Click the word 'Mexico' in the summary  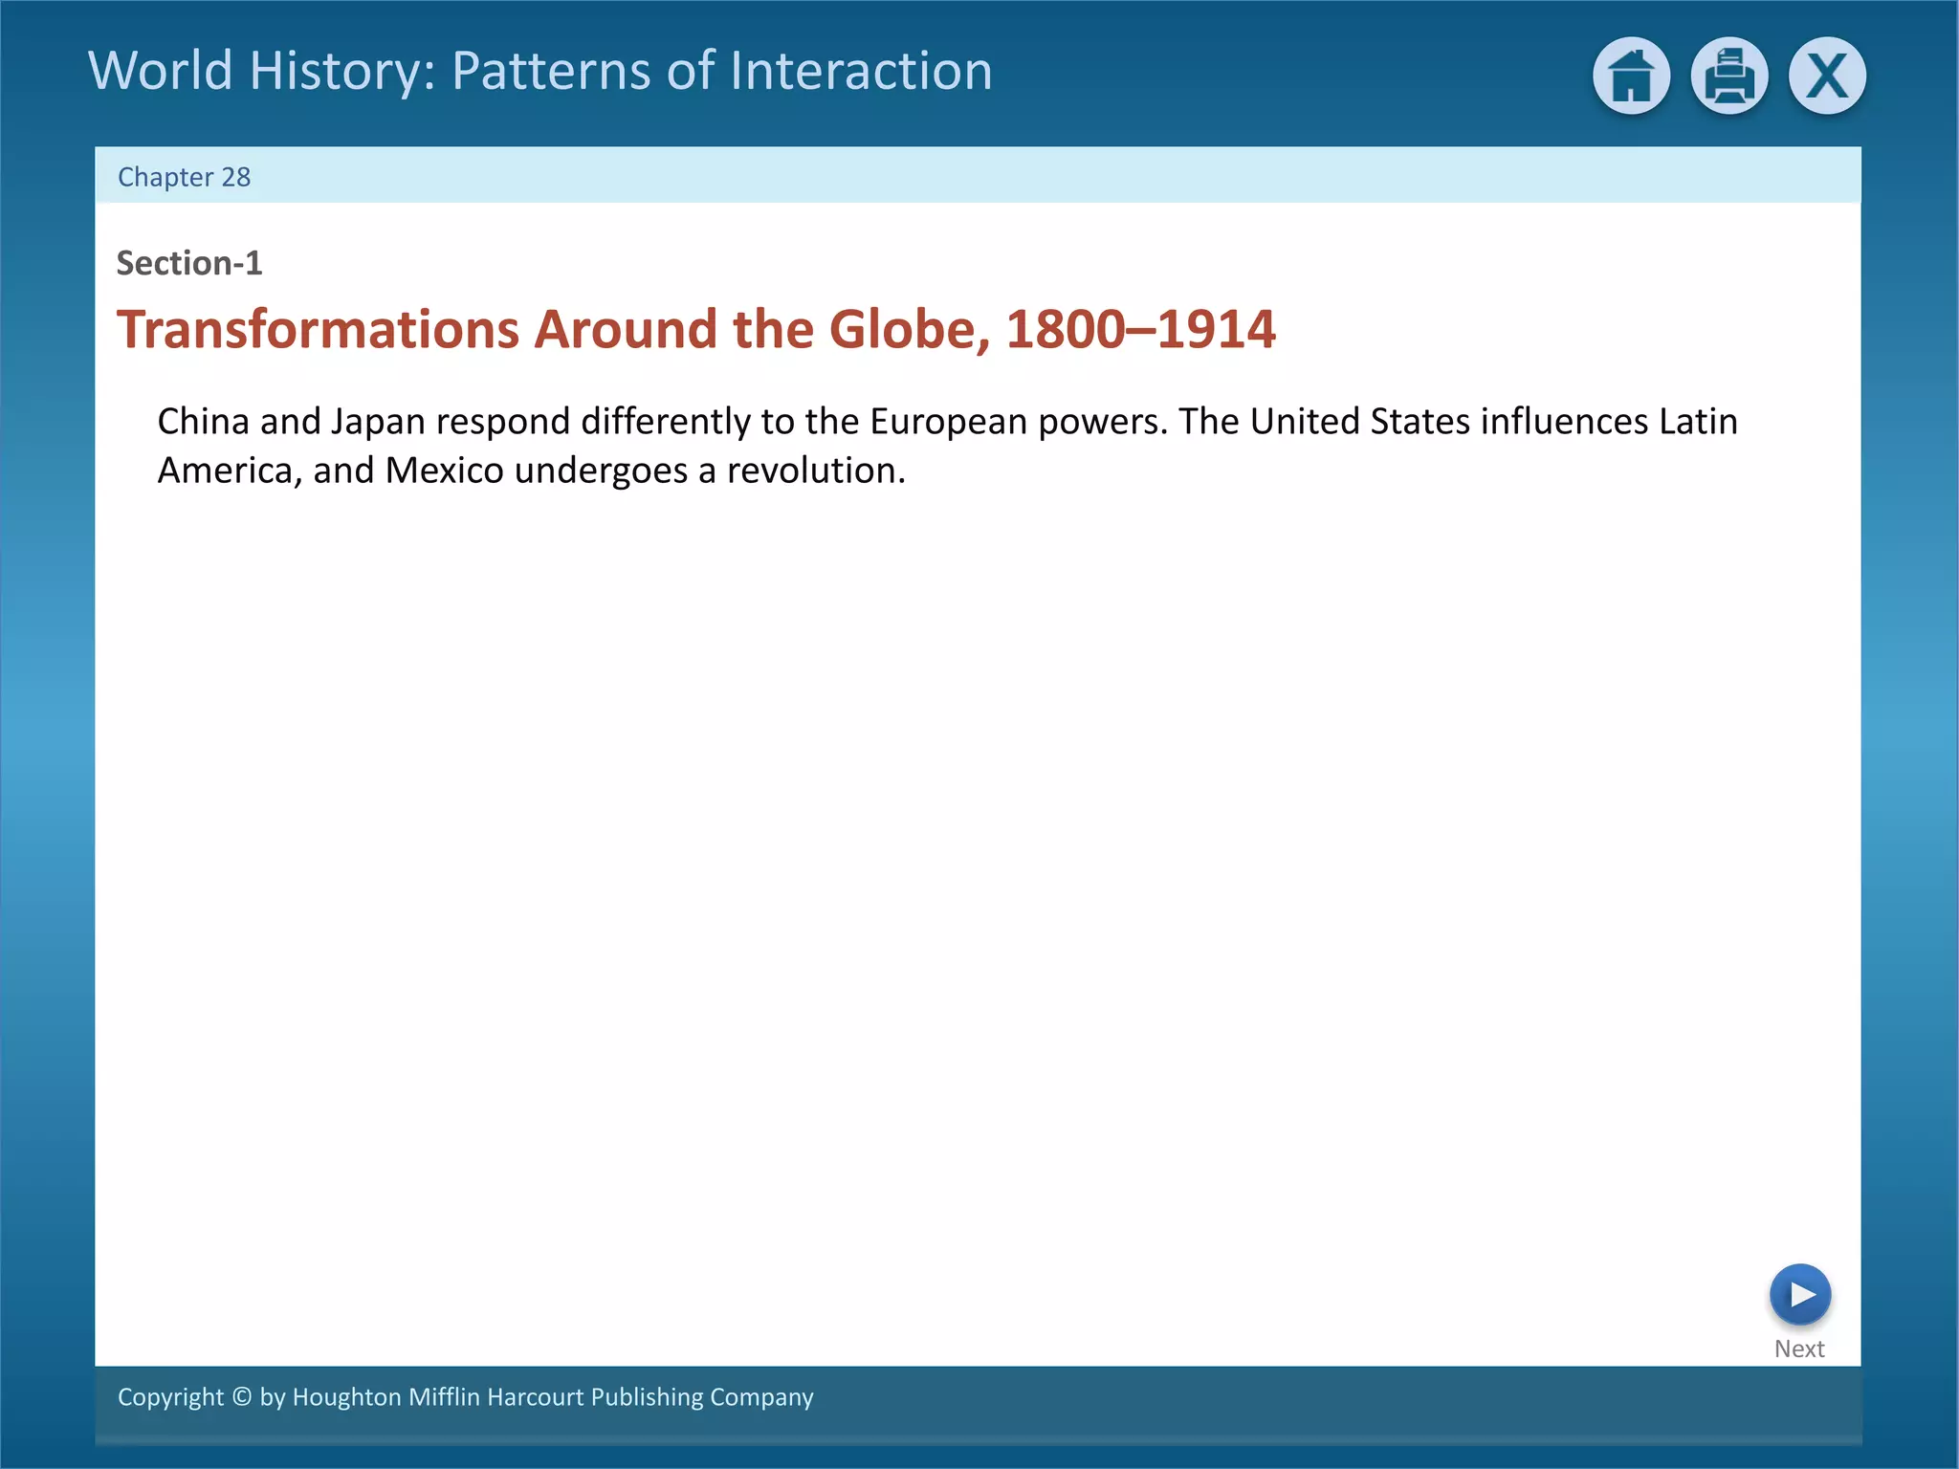pos(444,471)
